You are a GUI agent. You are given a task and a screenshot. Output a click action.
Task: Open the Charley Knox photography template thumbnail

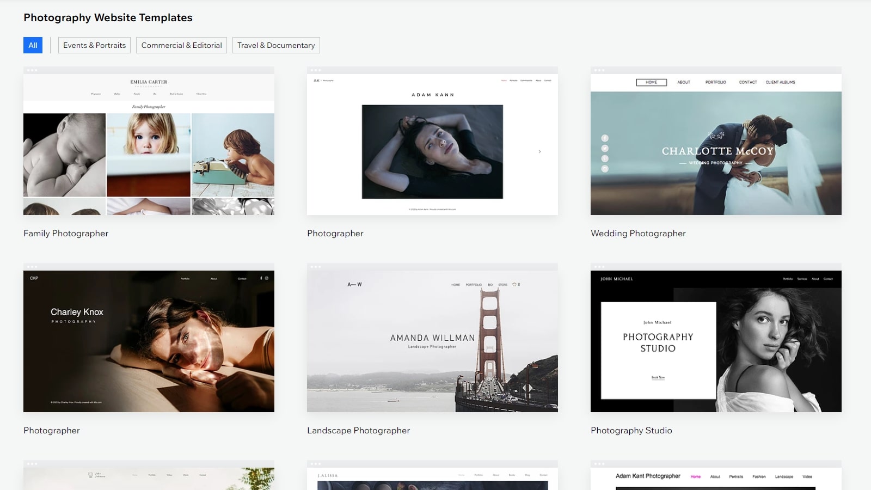[149, 338]
